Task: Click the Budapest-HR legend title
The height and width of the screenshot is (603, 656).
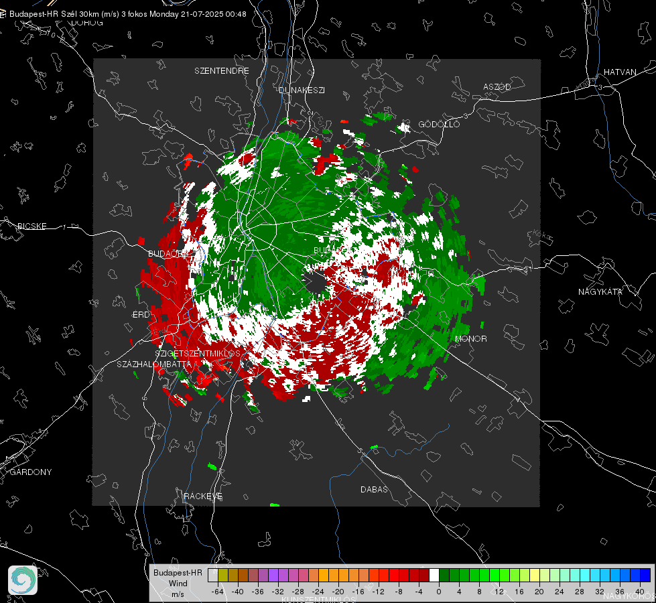Action: click(178, 572)
